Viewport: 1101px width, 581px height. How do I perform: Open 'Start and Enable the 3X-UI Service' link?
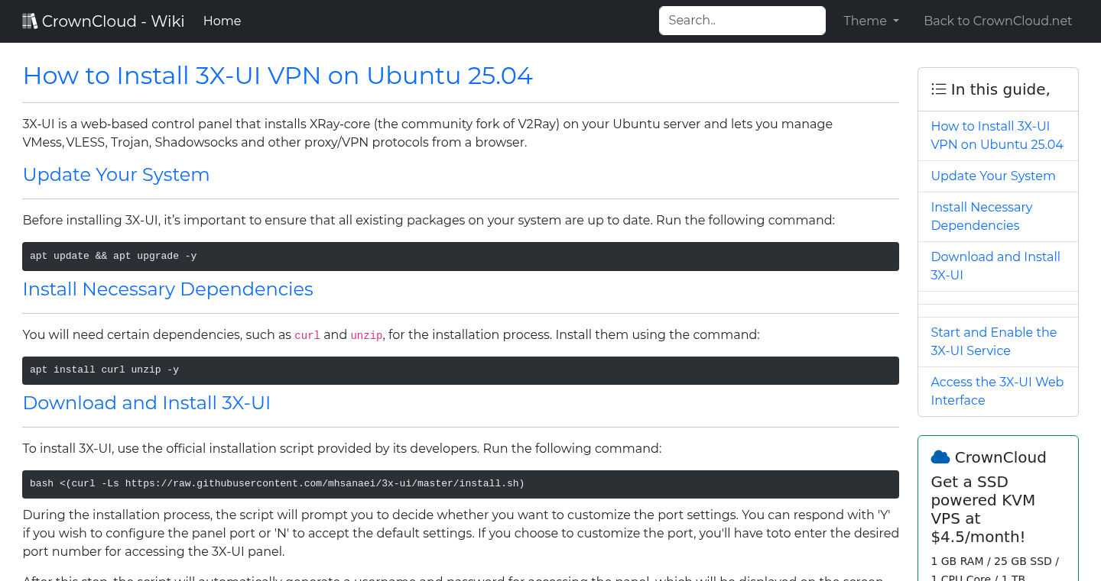pyautogui.click(x=993, y=341)
